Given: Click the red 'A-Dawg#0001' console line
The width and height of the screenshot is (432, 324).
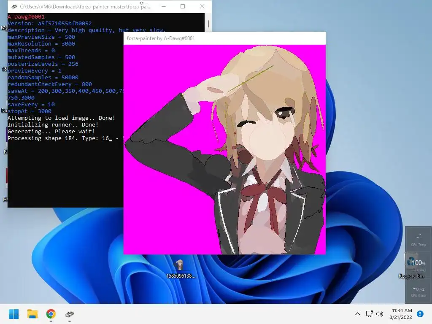Looking at the screenshot, I should pyautogui.click(x=26, y=16).
